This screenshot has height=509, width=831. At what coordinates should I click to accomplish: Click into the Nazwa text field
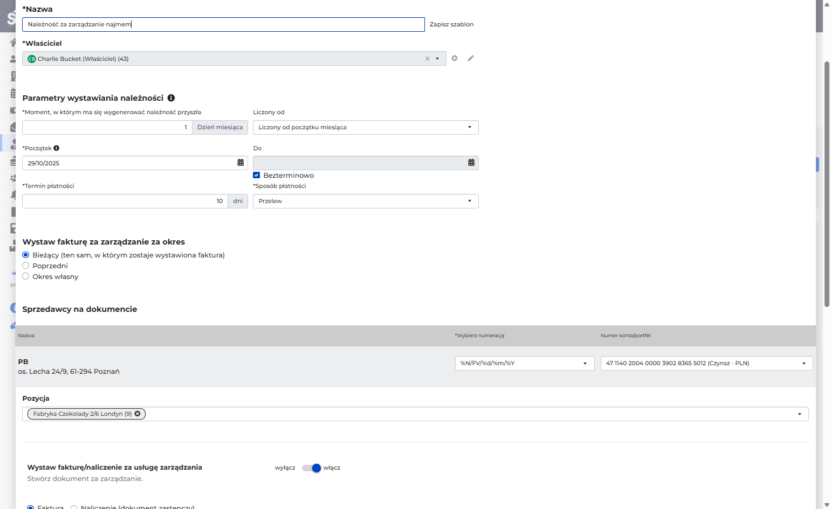click(x=223, y=24)
